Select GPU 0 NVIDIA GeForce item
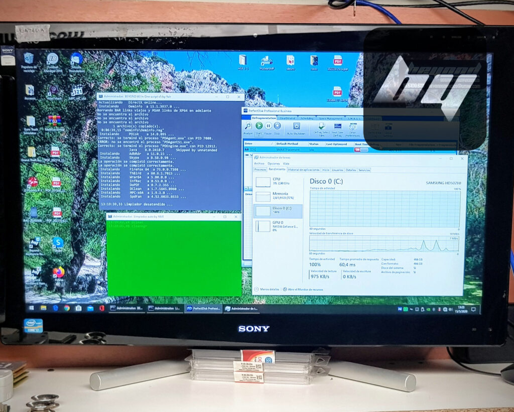This screenshot has width=514, height=412. pos(278,226)
